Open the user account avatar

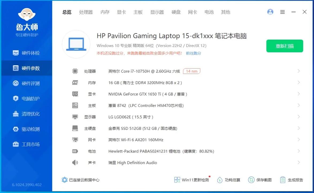coord(270,12)
